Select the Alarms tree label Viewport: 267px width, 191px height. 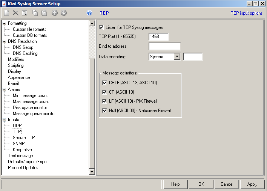(14, 89)
